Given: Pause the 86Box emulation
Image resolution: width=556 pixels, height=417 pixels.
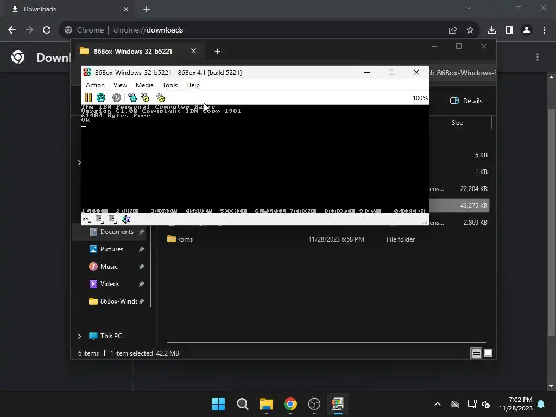Looking at the screenshot, I should pos(89,98).
